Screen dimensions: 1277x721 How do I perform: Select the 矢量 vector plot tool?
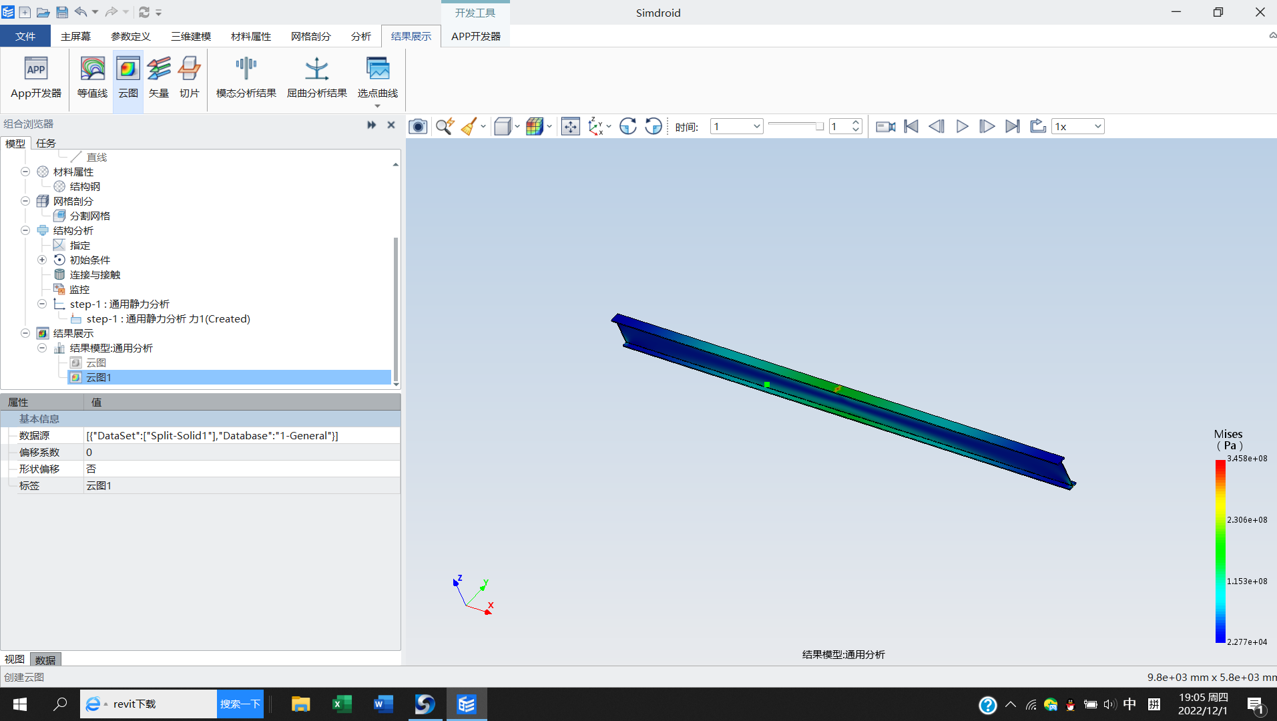click(x=159, y=78)
